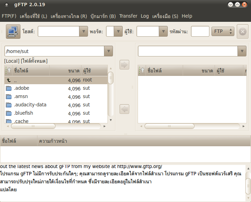Screen dimensions: 251x202
Task: Click the username input field
Action: tap(148, 31)
